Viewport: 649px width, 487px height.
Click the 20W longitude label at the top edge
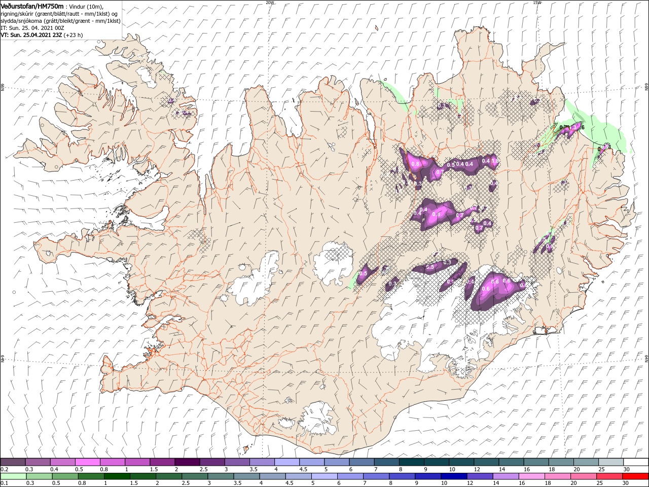point(270,3)
